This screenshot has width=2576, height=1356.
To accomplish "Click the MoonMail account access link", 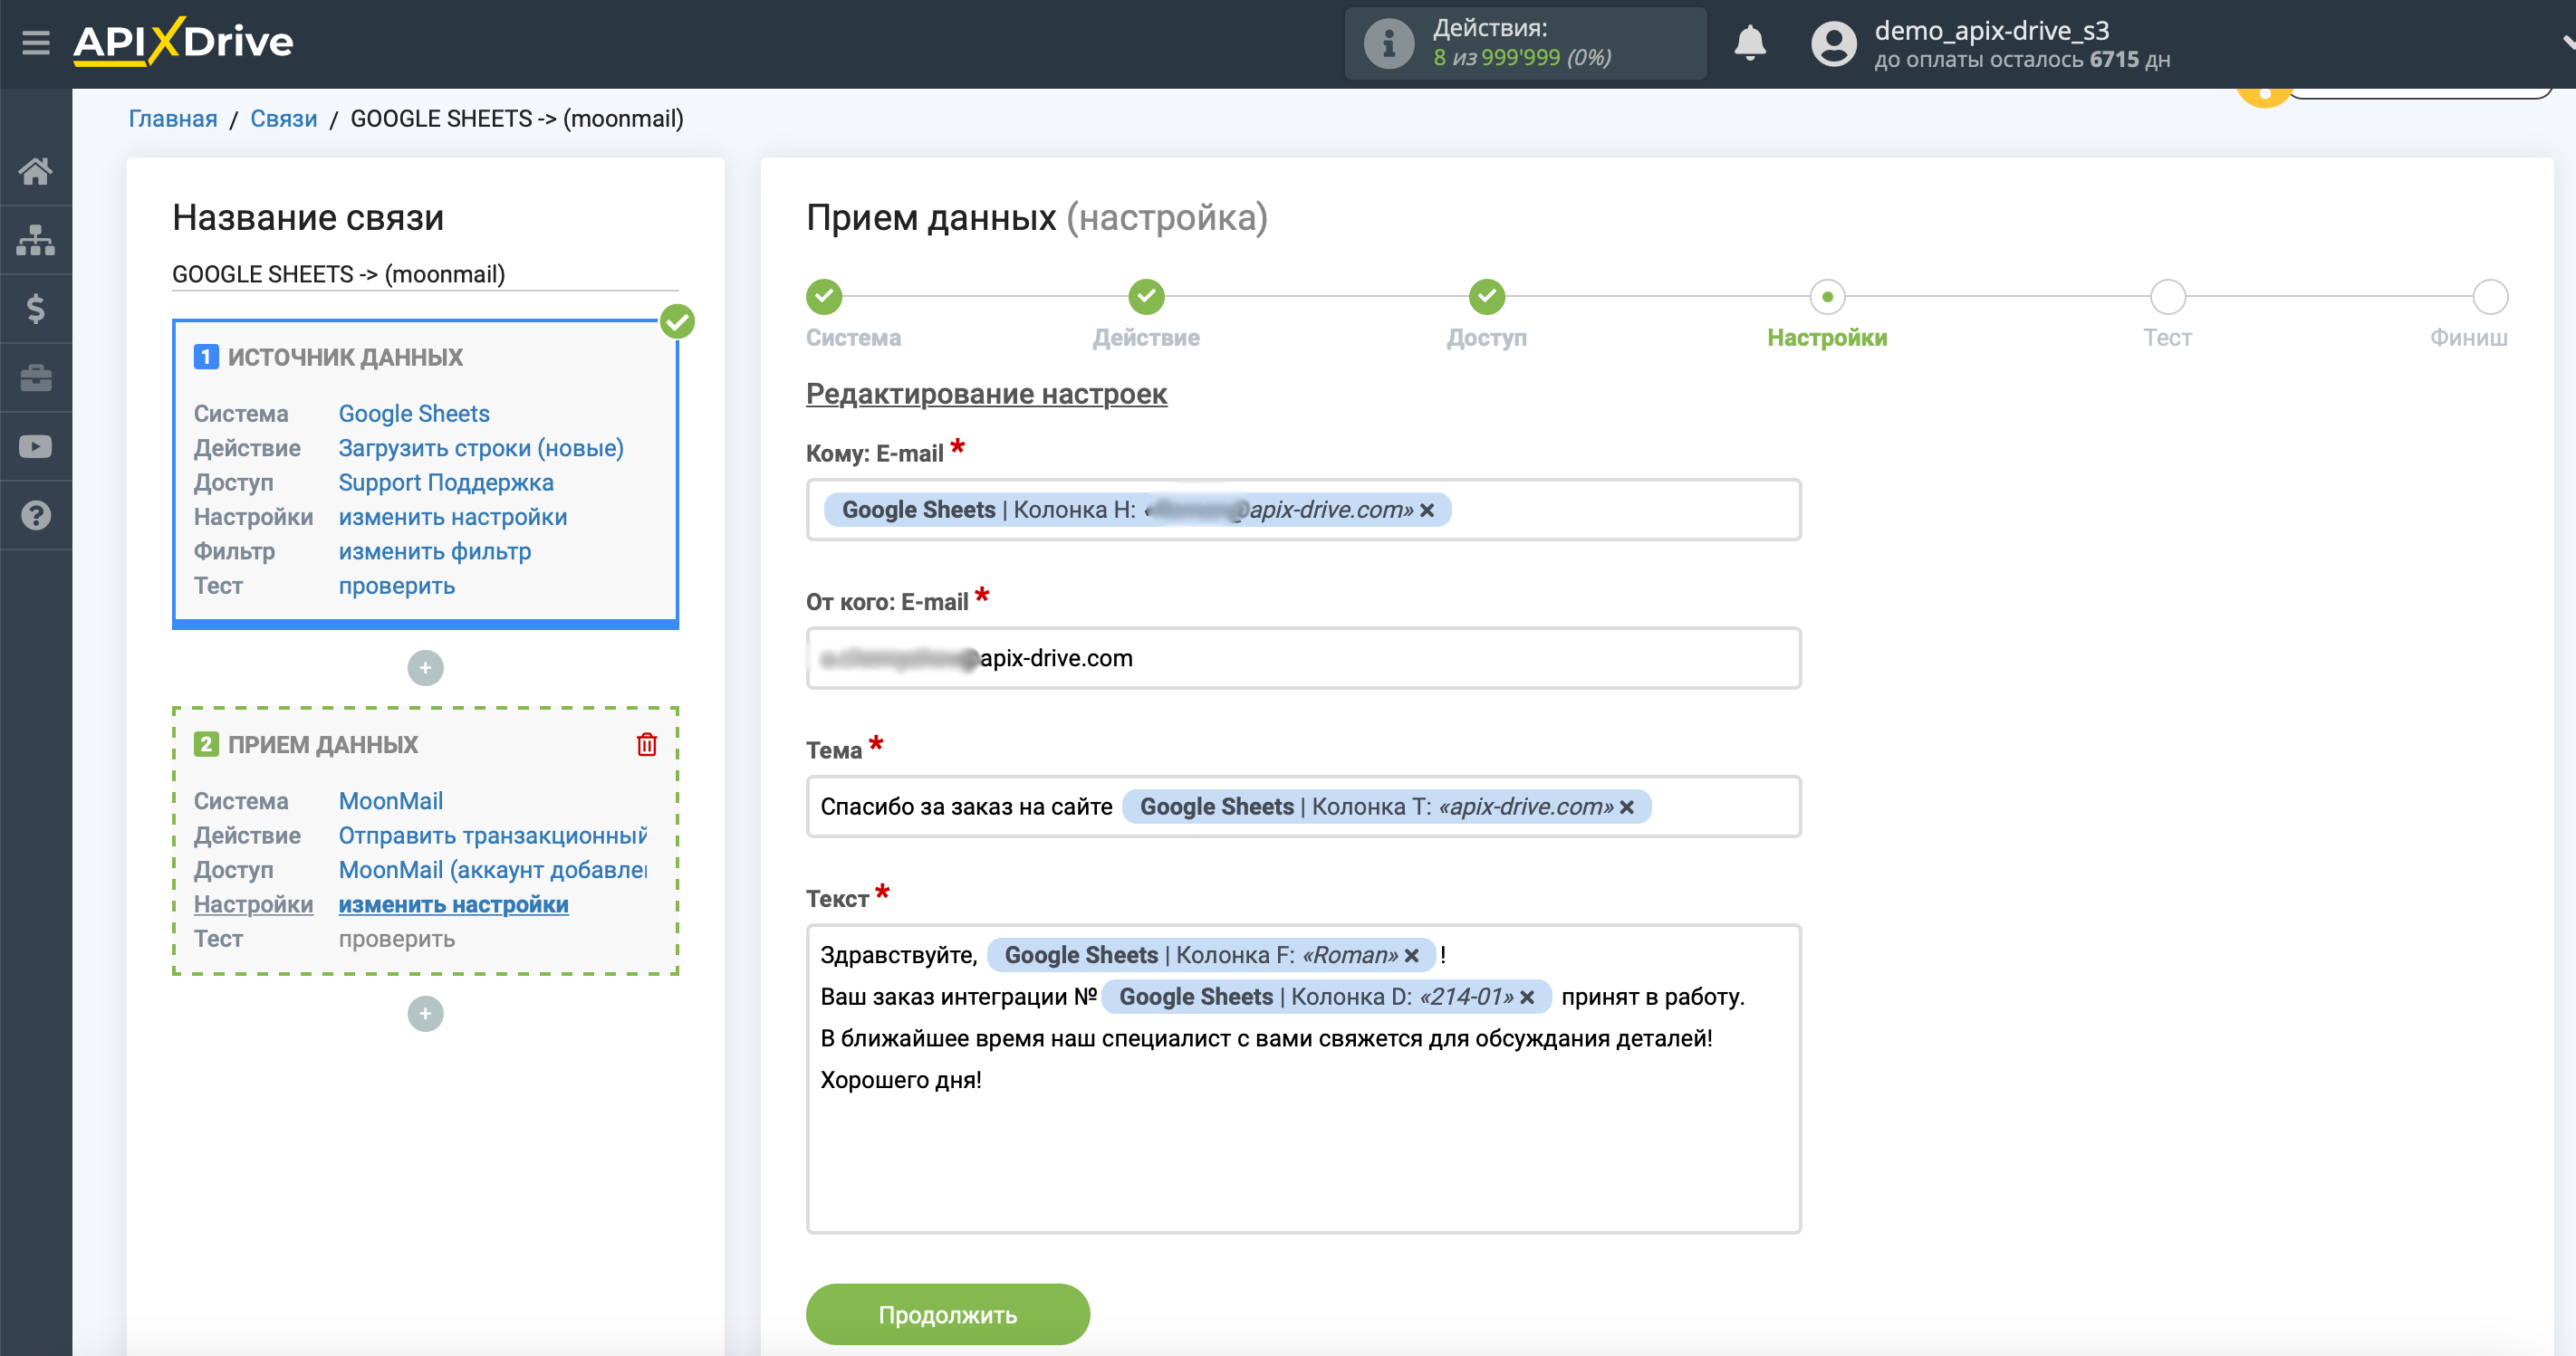I will [493, 869].
